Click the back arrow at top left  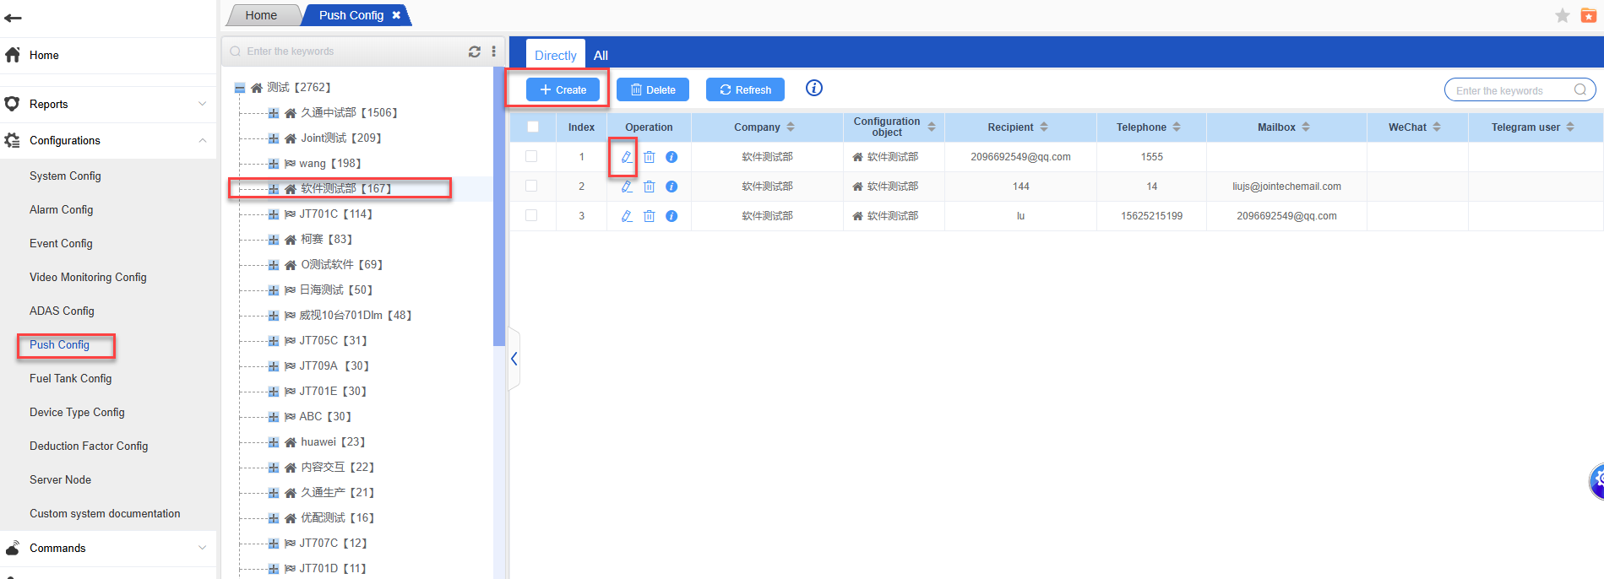tap(13, 18)
